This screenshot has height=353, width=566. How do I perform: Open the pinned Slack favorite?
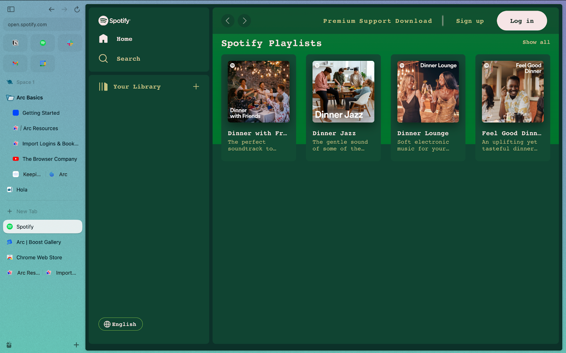point(70,43)
